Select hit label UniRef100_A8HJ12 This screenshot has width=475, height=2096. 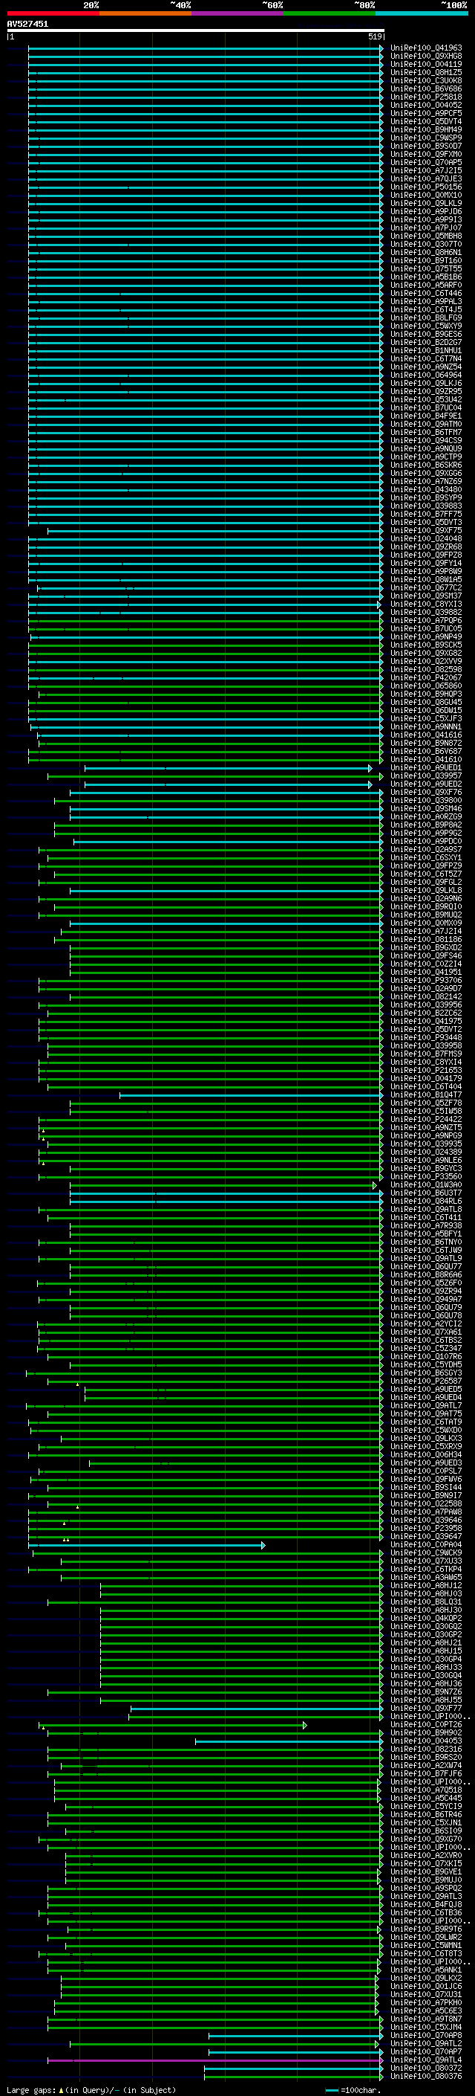pyautogui.click(x=425, y=1585)
